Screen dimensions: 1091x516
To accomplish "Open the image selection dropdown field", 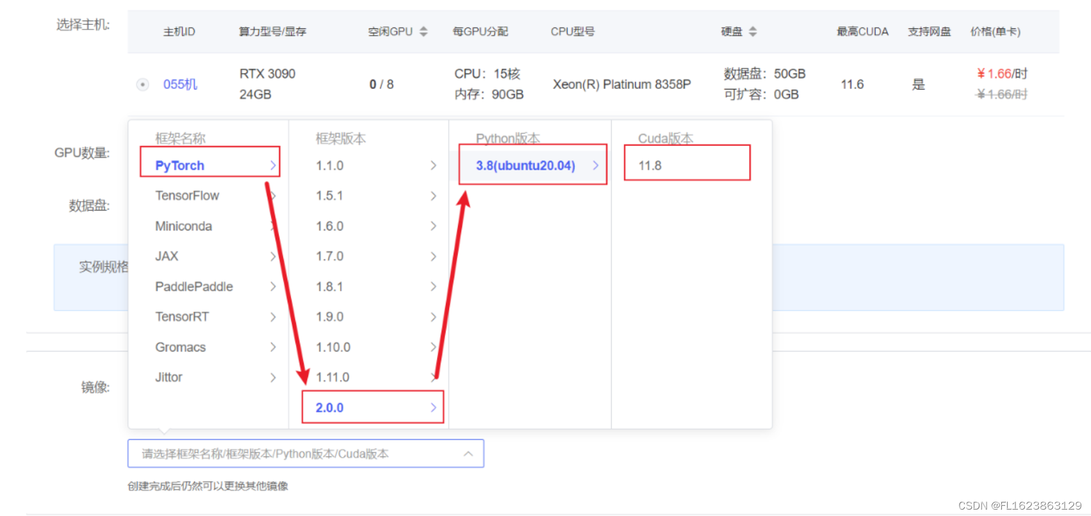I will click(306, 453).
